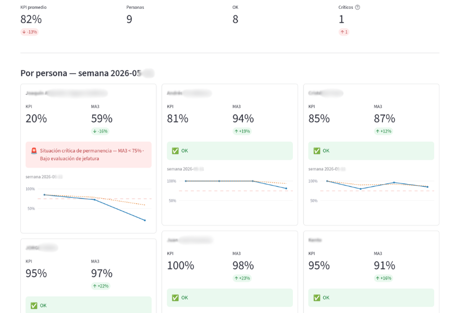Click the green check icon in the 100% KPI card
Viewport: 469px width, 313px height.
click(x=175, y=298)
